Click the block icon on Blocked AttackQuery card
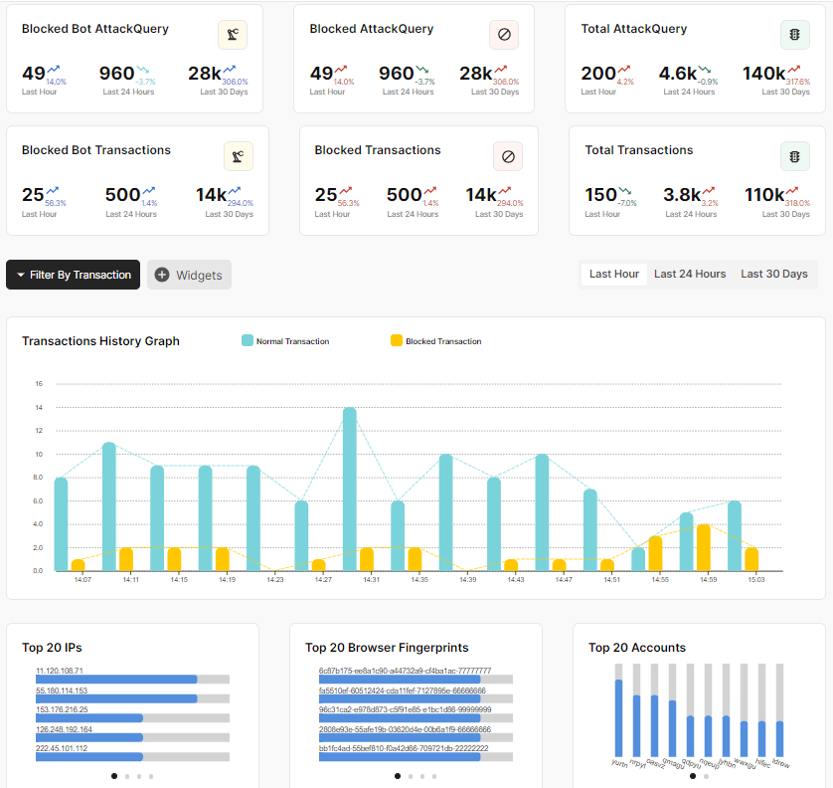833x788 pixels. (x=504, y=34)
